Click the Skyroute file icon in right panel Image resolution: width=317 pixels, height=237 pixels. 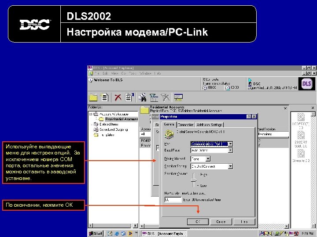pyautogui.click(x=301, y=154)
